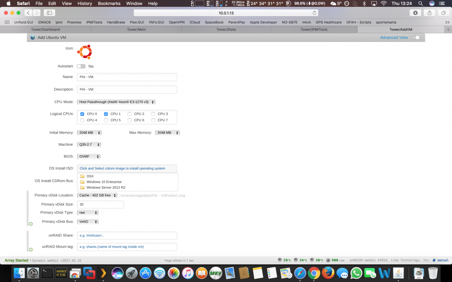Open Spotlight search in menu bar

420,4
